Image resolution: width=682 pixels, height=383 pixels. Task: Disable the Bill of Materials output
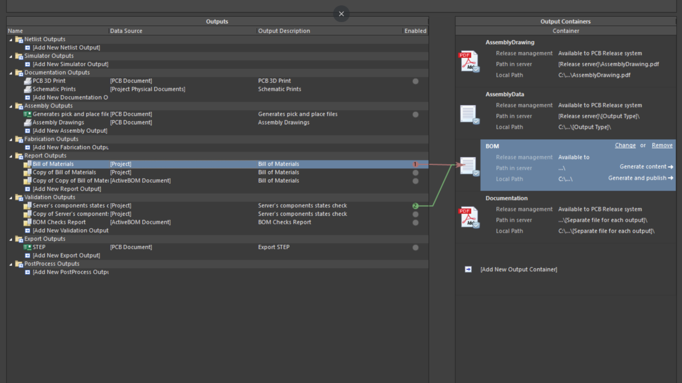click(415, 164)
